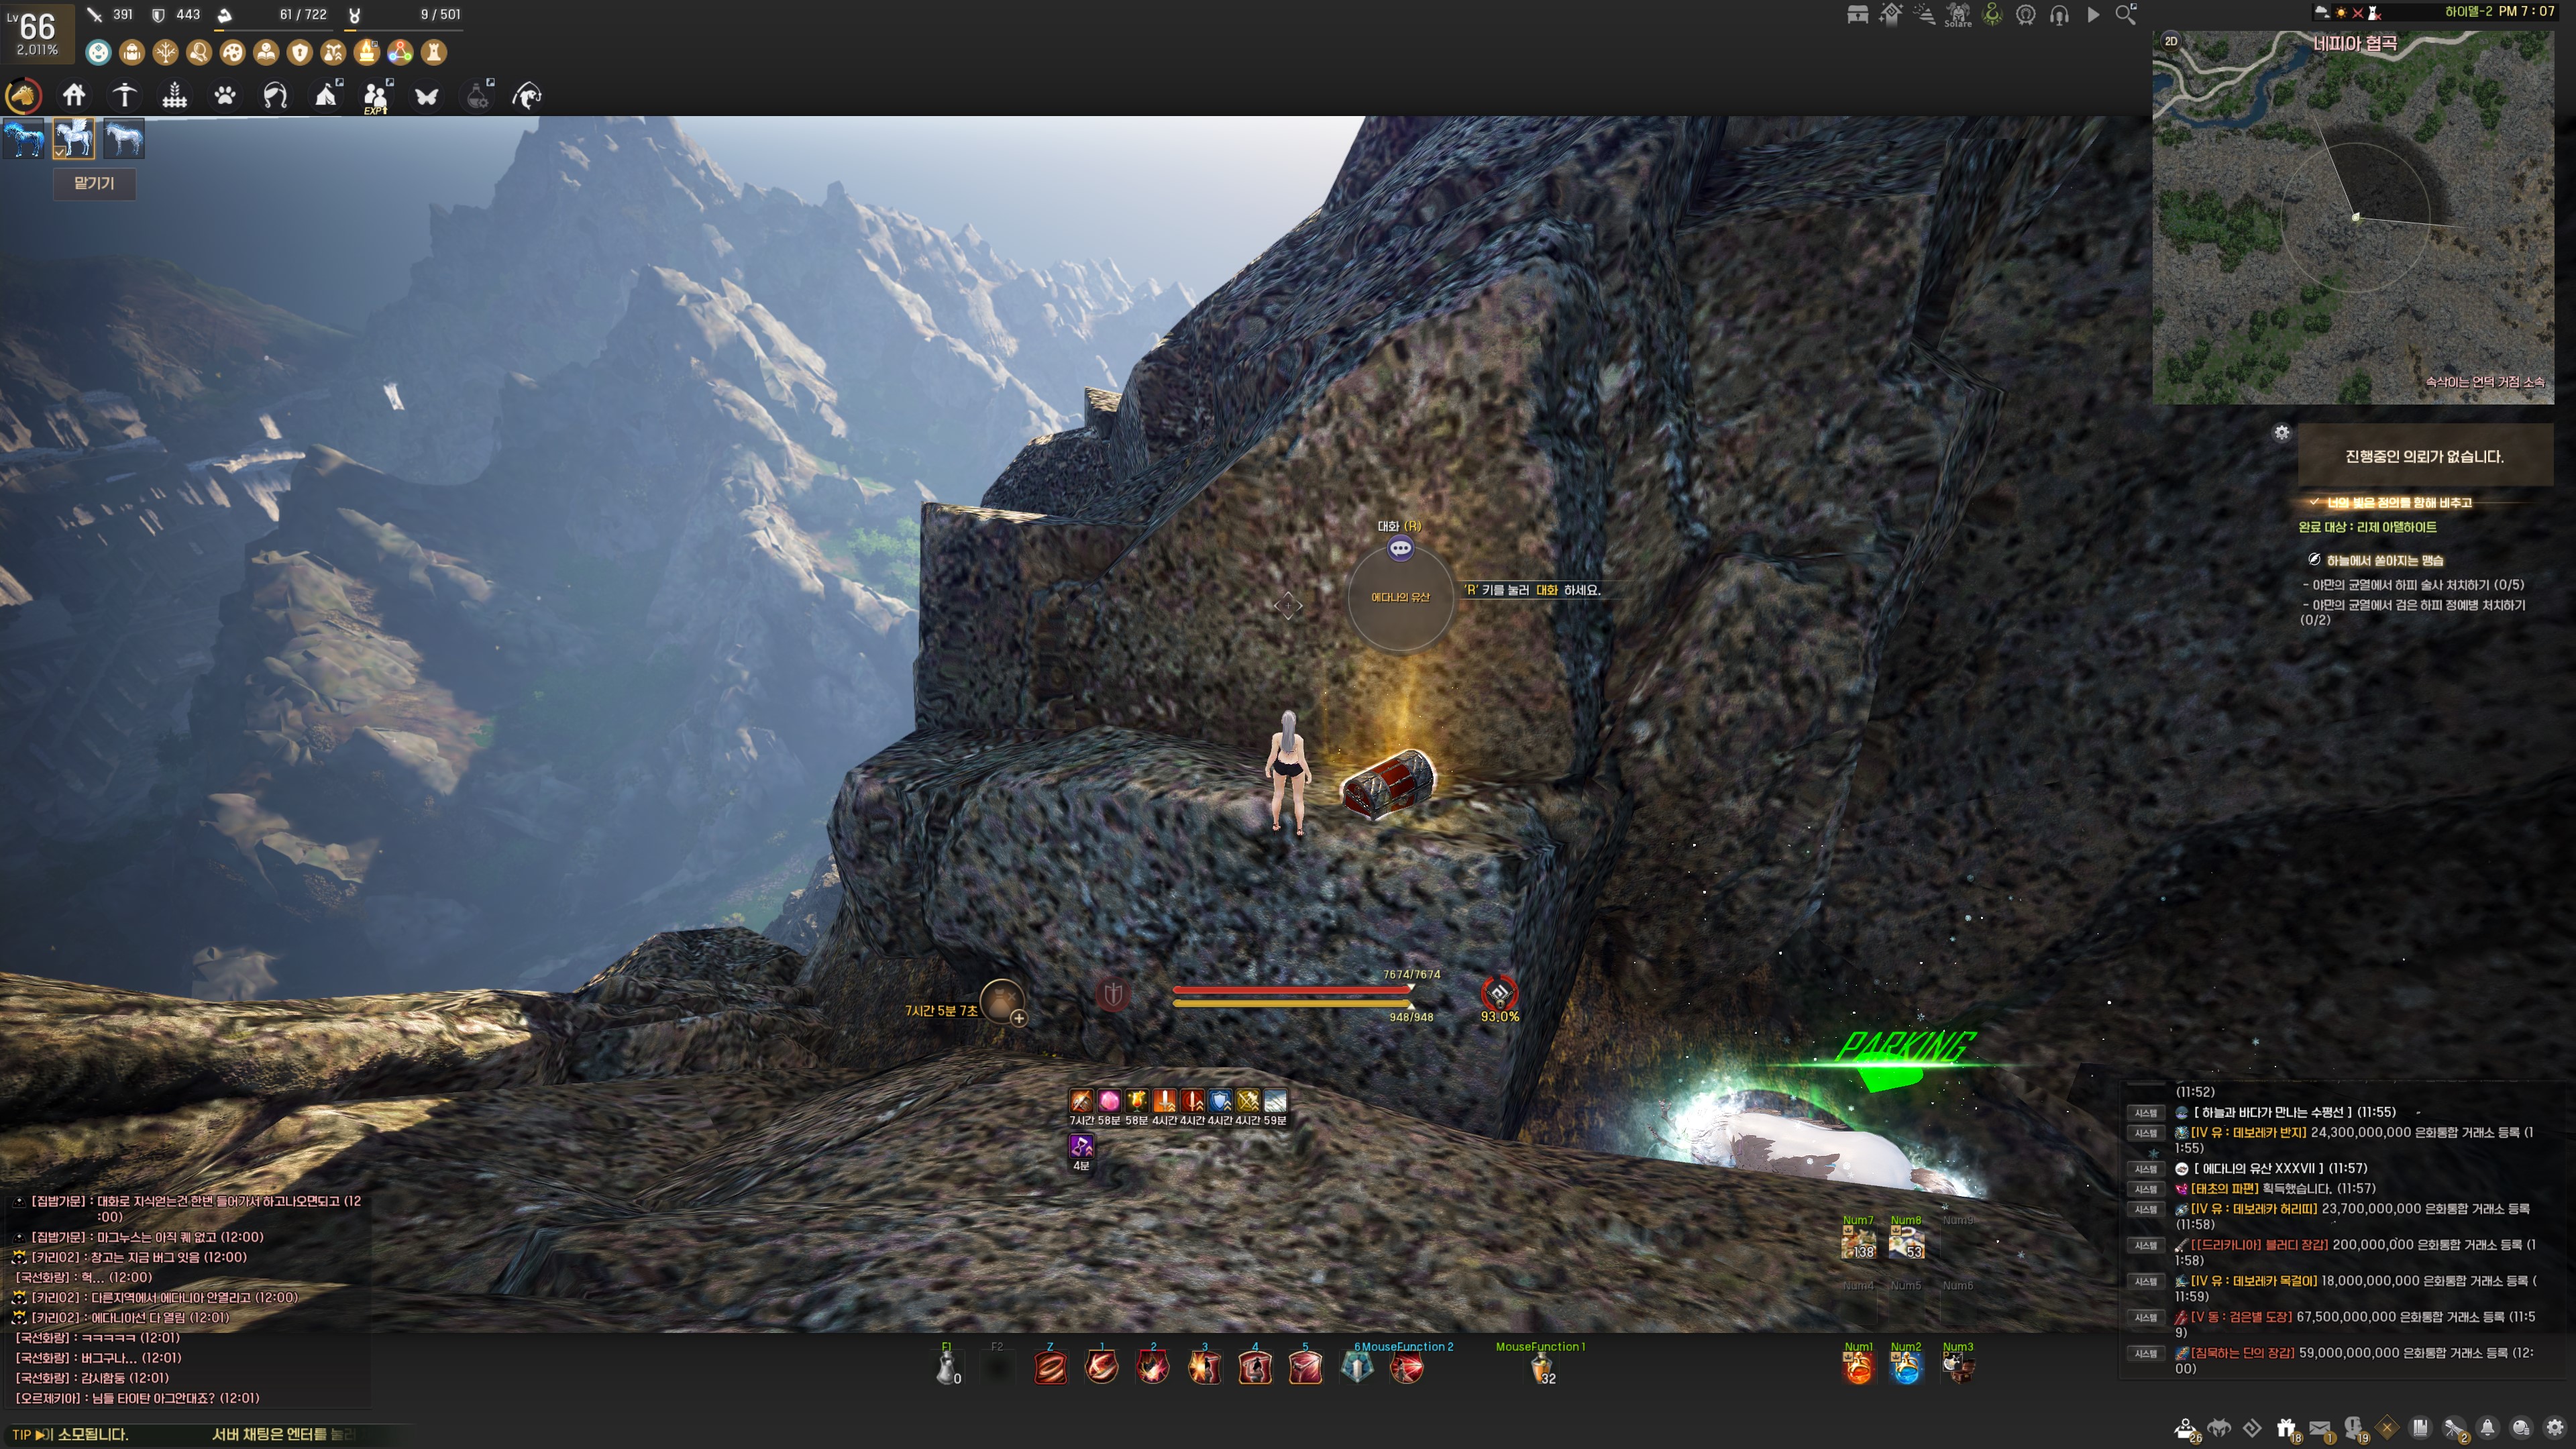Open the residence house icon

point(74,96)
